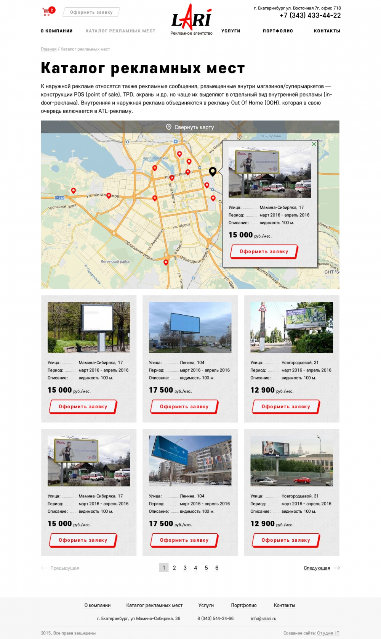Click the popup price 15 000 руб./мес.
Viewport: 381px width, 639px height.
point(250,235)
